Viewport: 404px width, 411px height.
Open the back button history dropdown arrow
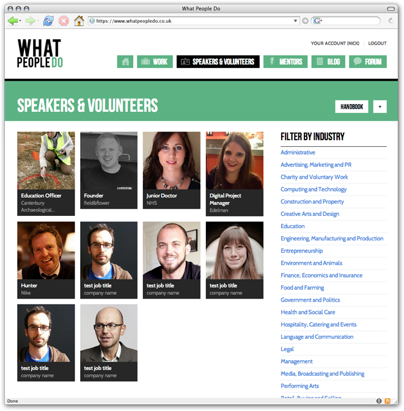pyautogui.click(x=20, y=20)
